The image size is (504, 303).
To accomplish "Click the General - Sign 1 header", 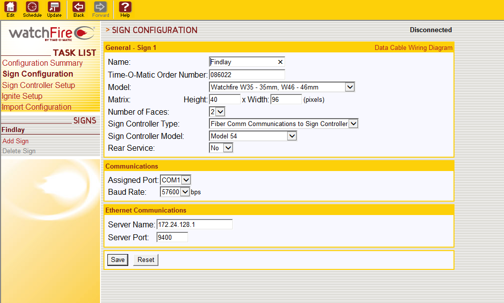I will pos(131,47).
